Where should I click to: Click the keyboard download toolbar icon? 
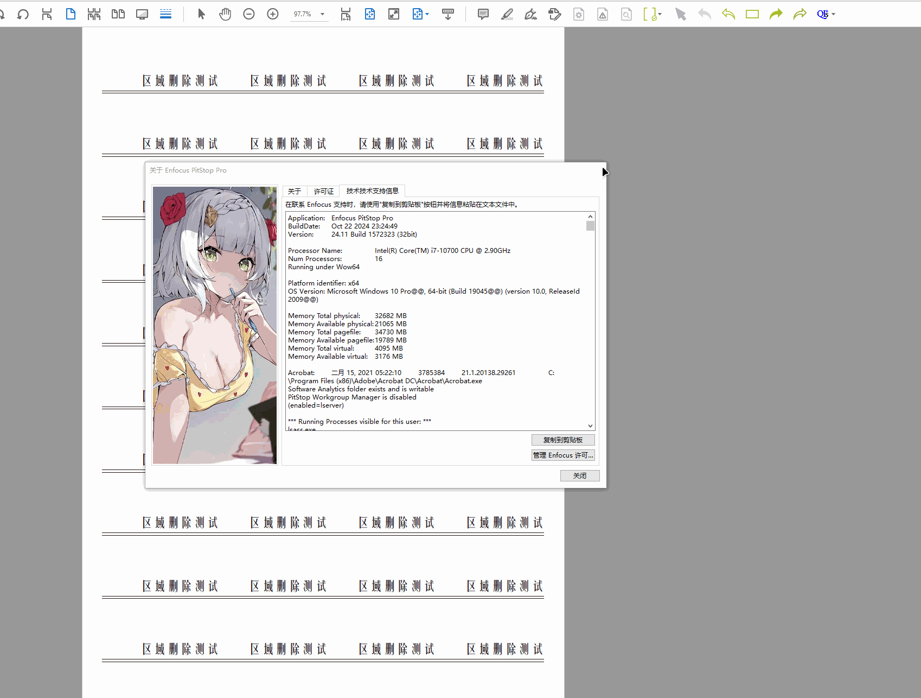point(448,14)
